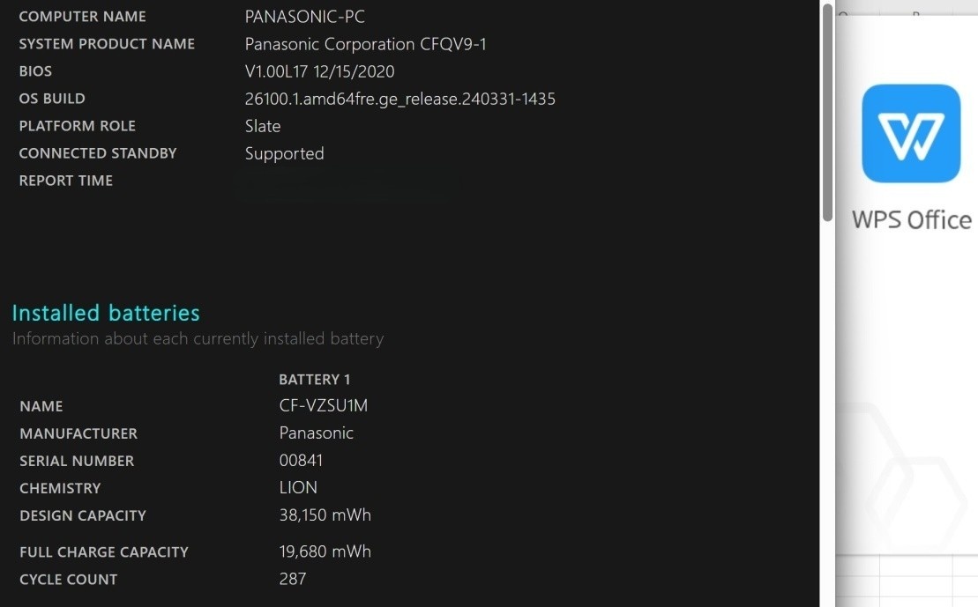The image size is (978, 607).
Task: Click the battery name CF-VZSU1M
Action: 324,406
